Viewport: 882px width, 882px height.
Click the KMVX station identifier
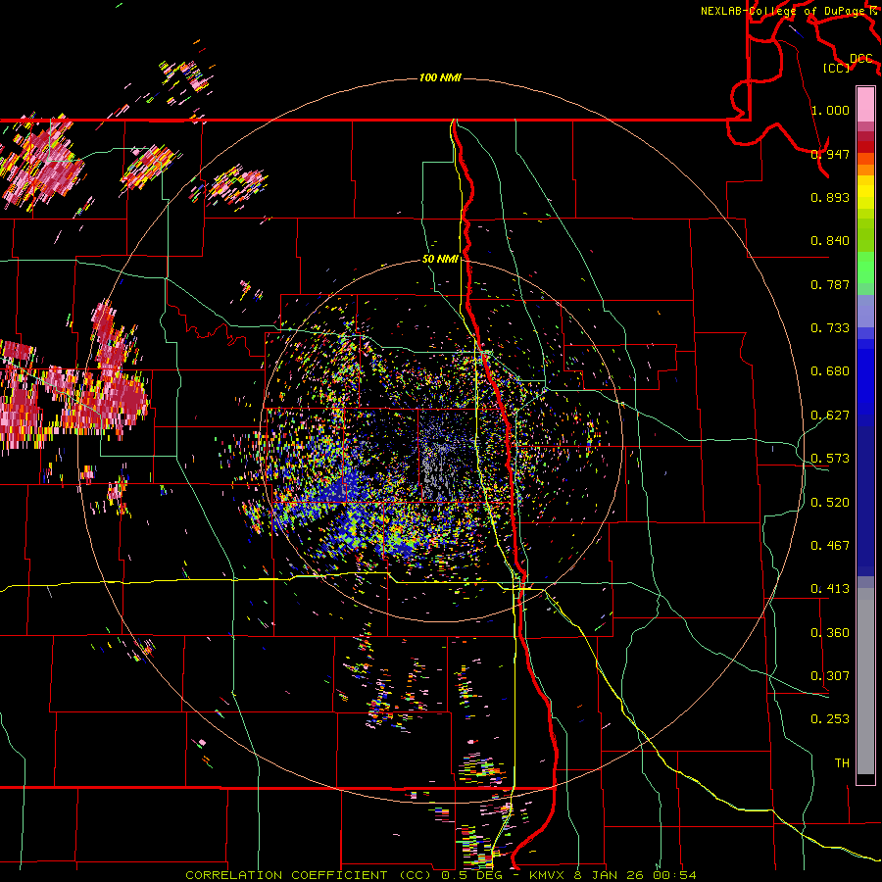click(549, 875)
